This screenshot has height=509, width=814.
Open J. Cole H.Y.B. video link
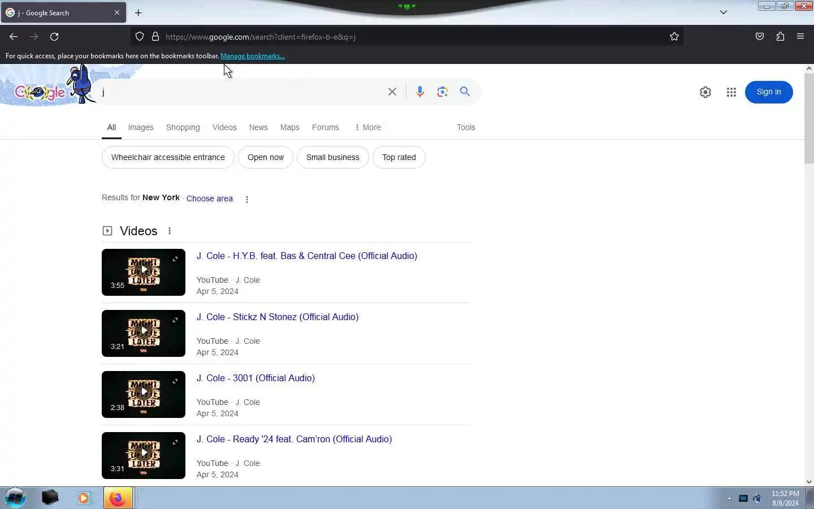(x=307, y=256)
